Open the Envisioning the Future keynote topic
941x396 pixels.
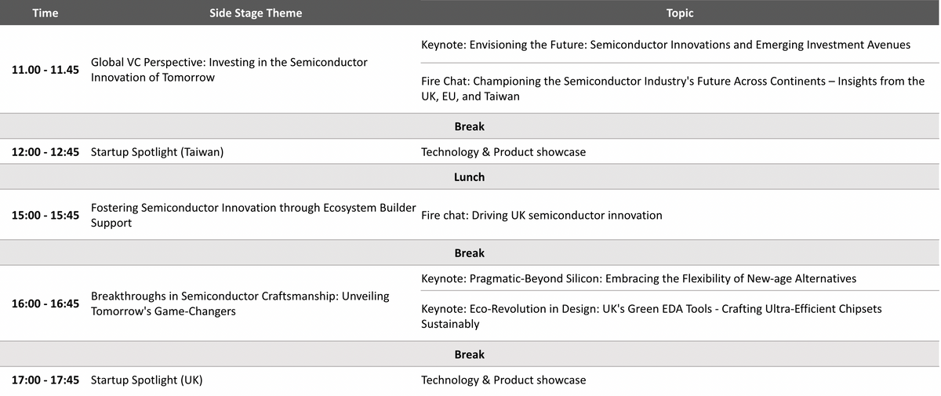[x=665, y=45]
